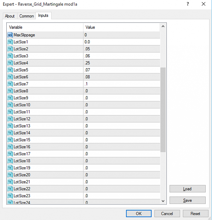Click the double-type icon beside LotSize8
Viewport: 212px width, 220px height.
[x=10, y=91]
